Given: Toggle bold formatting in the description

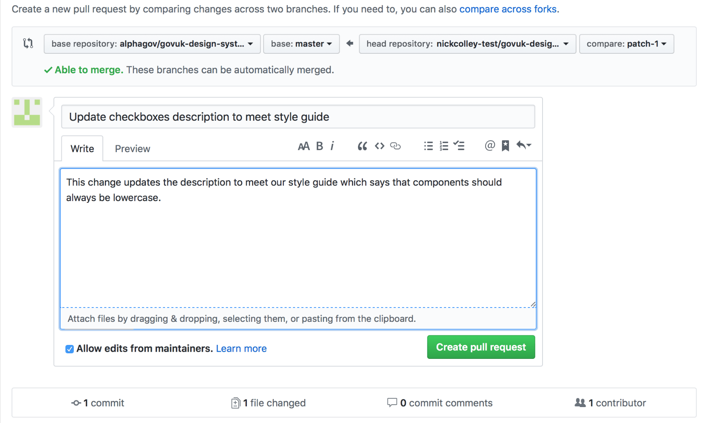Looking at the screenshot, I should click(319, 146).
